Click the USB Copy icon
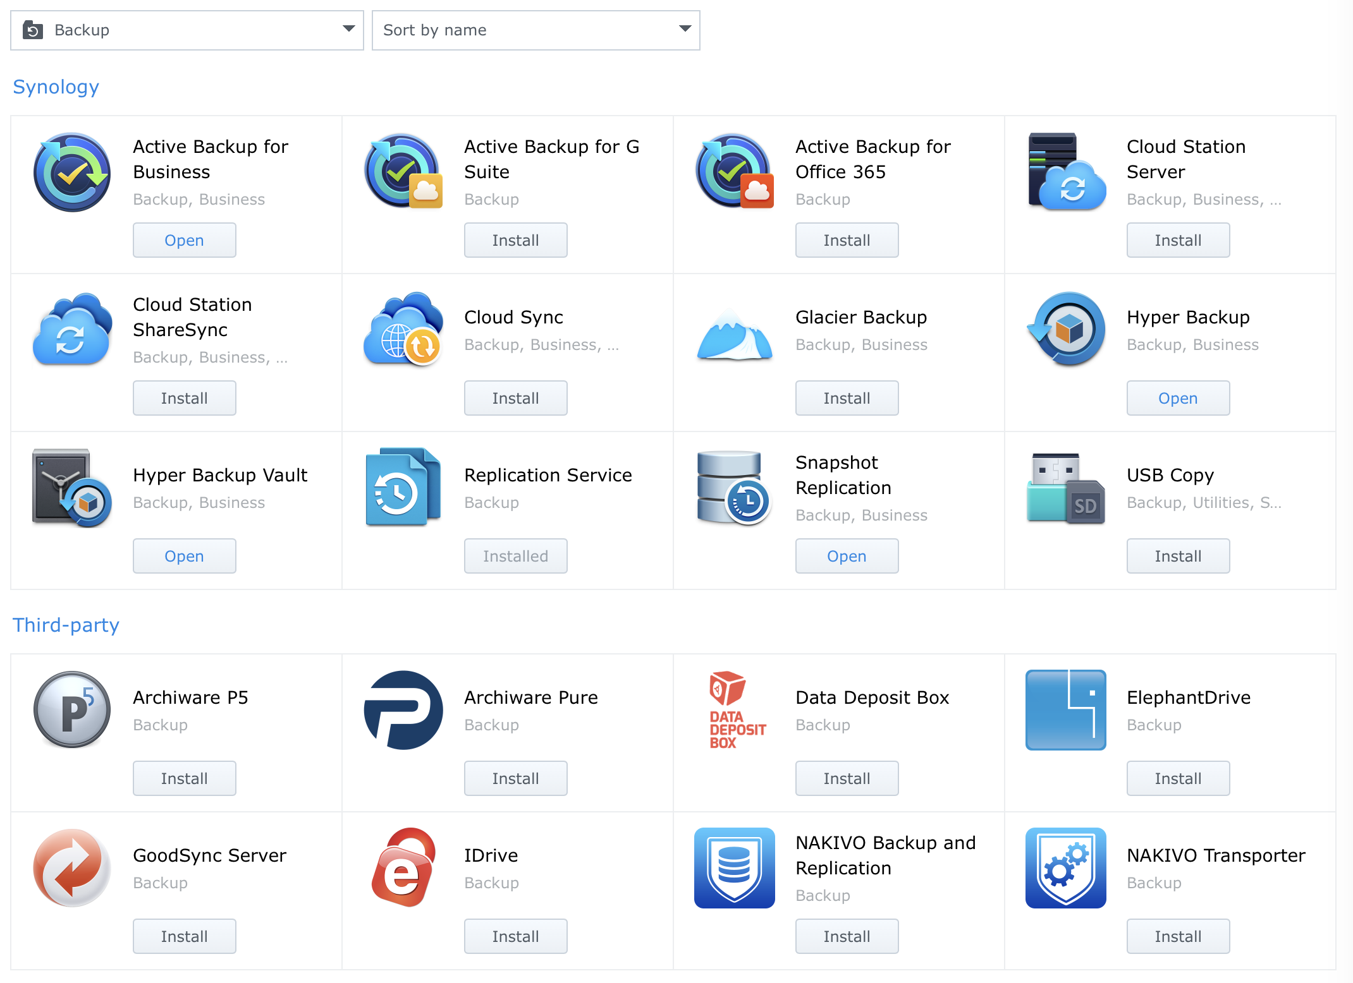The width and height of the screenshot is (1353, 983). (1066, 488)
